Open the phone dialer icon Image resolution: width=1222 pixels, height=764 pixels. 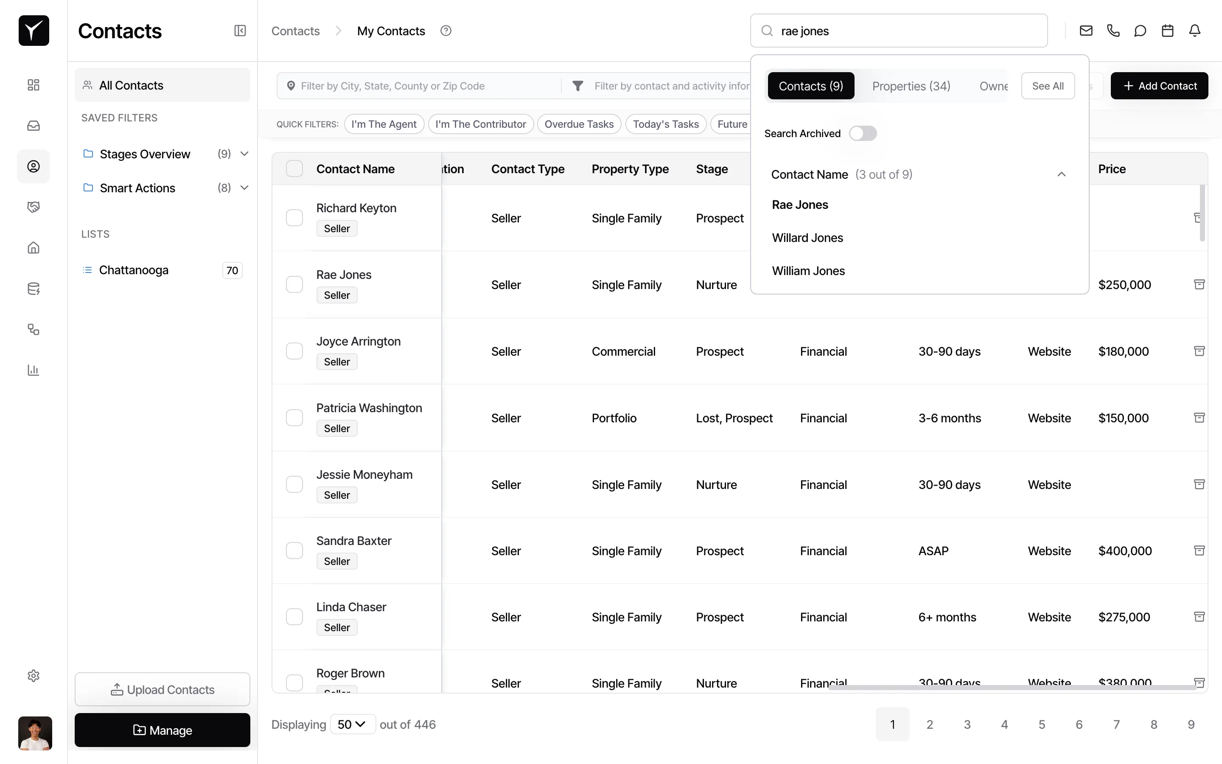pyautogui.click(x=1113, y=30)
